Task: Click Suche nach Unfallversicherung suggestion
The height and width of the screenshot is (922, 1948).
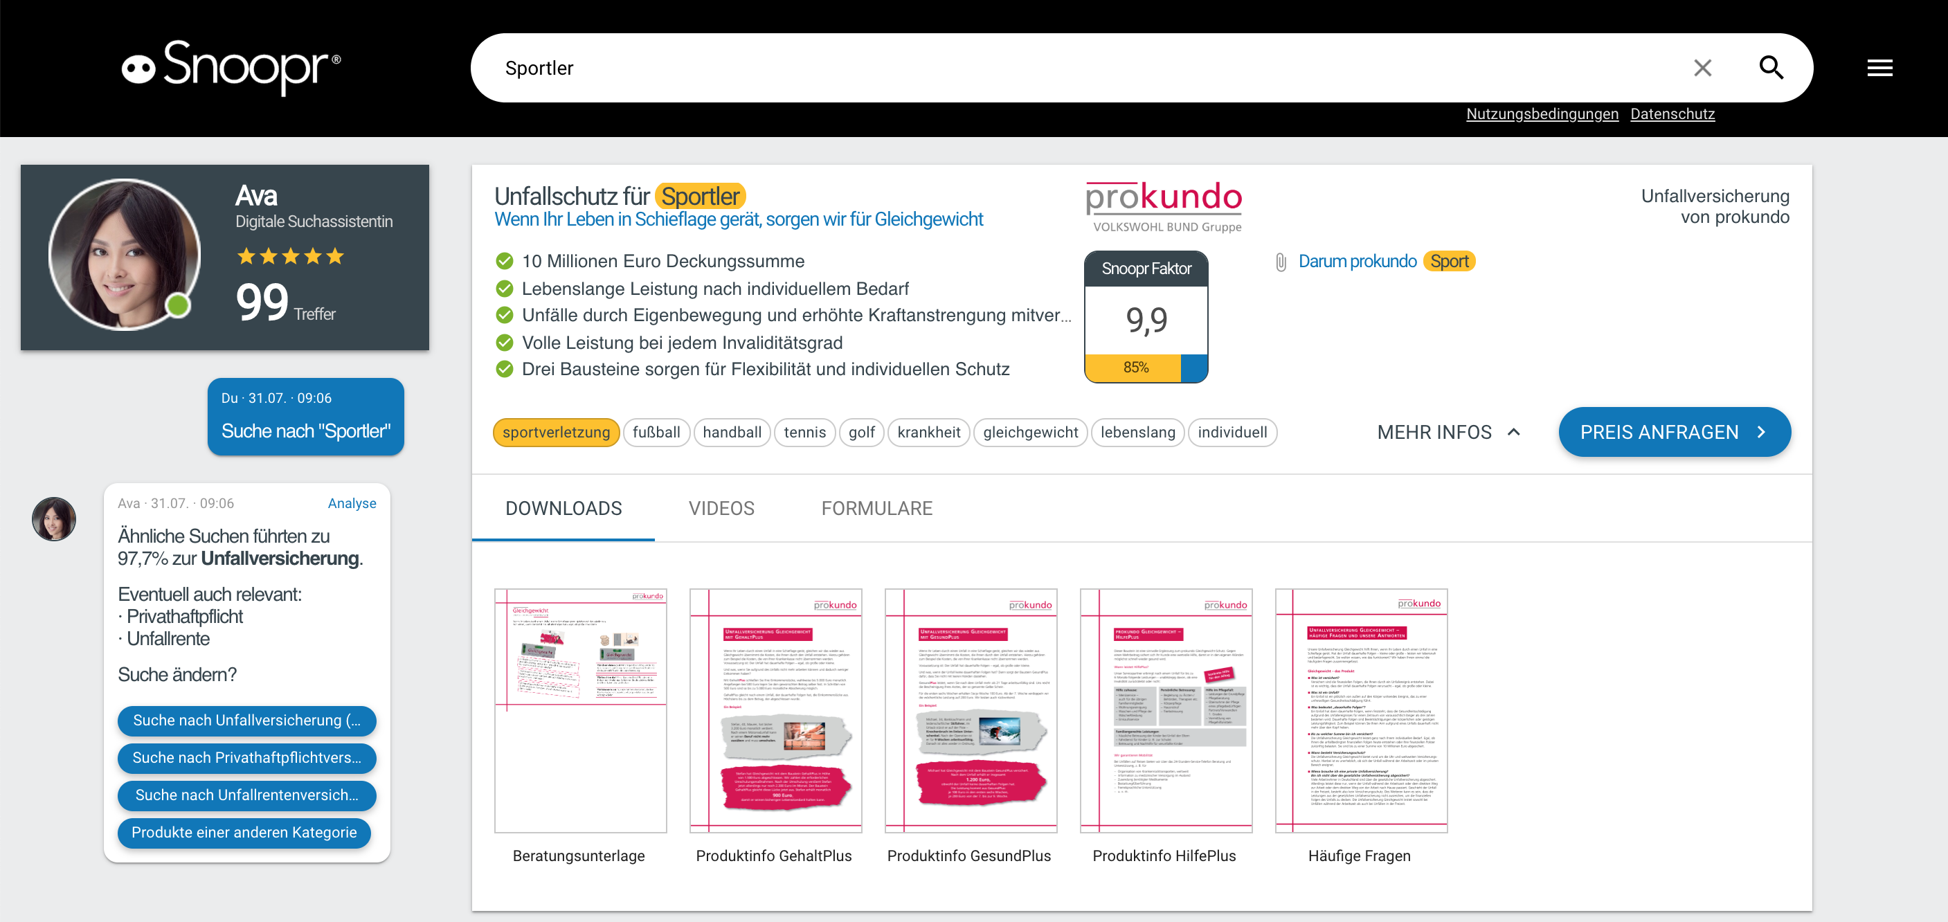Action: 246,720
